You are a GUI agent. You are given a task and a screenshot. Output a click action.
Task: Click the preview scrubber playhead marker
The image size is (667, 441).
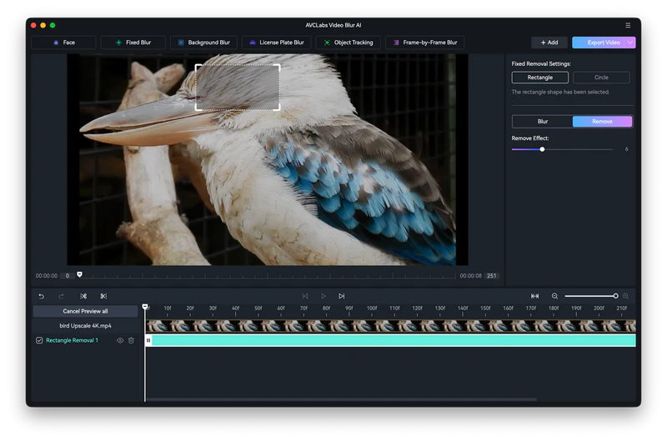(x=79, y=275)
